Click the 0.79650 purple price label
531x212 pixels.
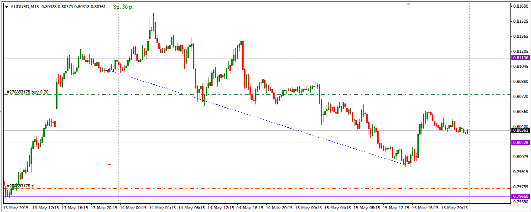click(x=521, y=196)
